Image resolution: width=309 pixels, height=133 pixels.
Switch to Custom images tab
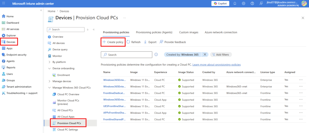coord(189,32)
